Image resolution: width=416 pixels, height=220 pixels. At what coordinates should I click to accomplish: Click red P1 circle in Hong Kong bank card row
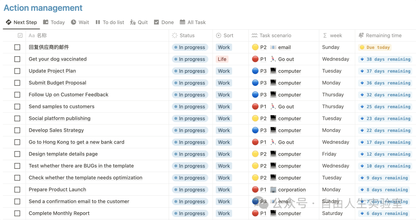click(255, 142)
